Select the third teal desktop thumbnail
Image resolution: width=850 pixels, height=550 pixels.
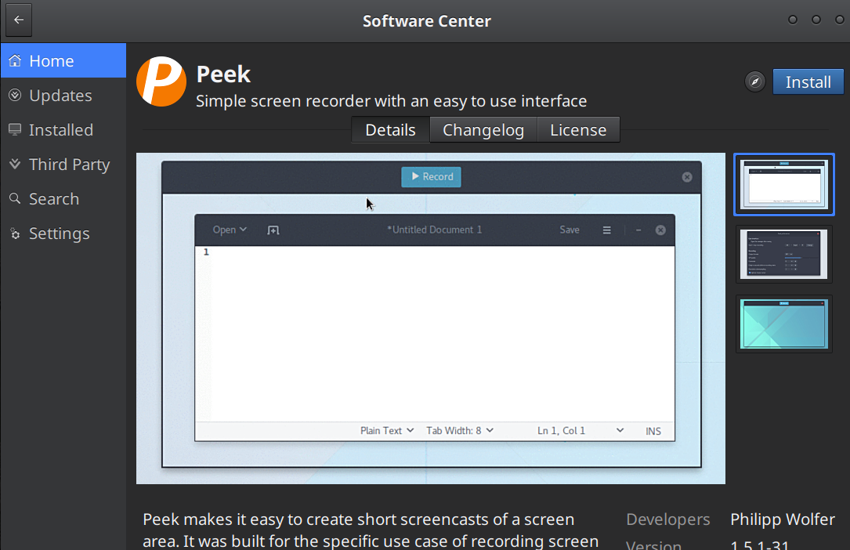pyautogui.click(x=784, y=324)
